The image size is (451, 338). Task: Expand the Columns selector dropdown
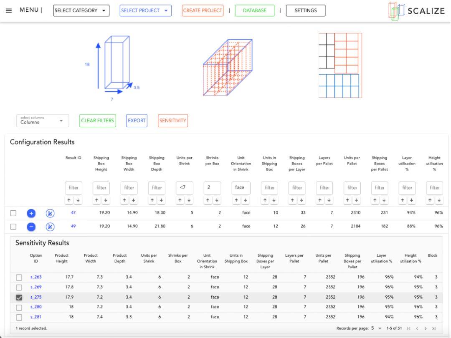[x=43, y=121]
